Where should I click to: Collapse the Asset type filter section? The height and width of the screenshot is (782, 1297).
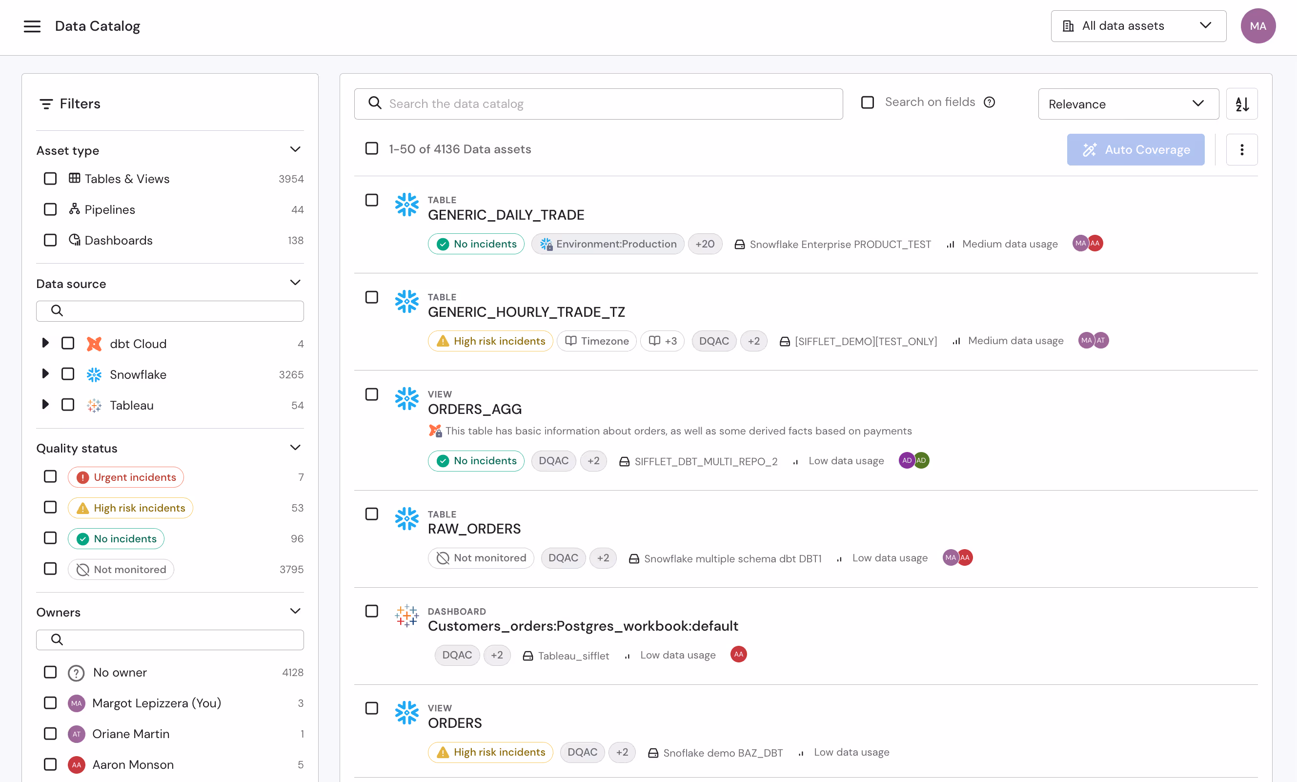(295, 149)
